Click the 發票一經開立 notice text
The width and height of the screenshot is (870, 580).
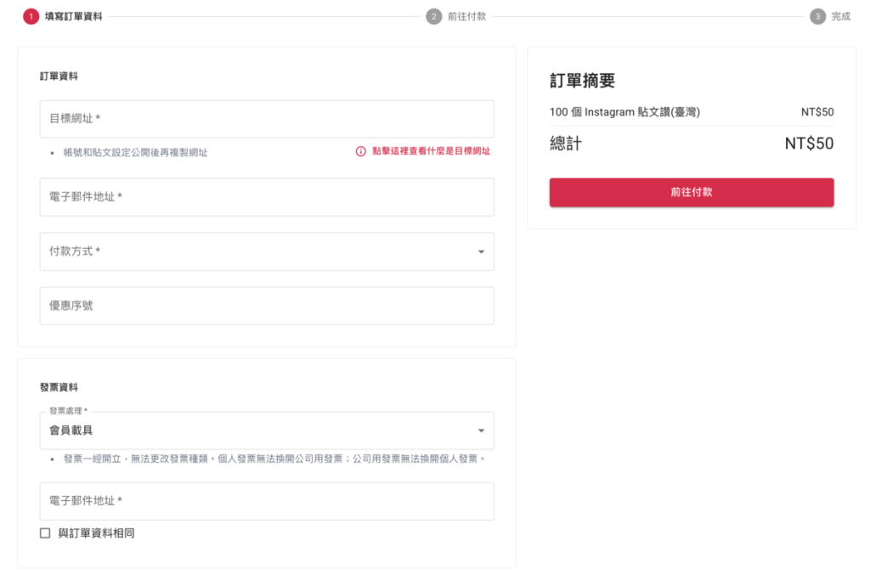coord(274,459)
